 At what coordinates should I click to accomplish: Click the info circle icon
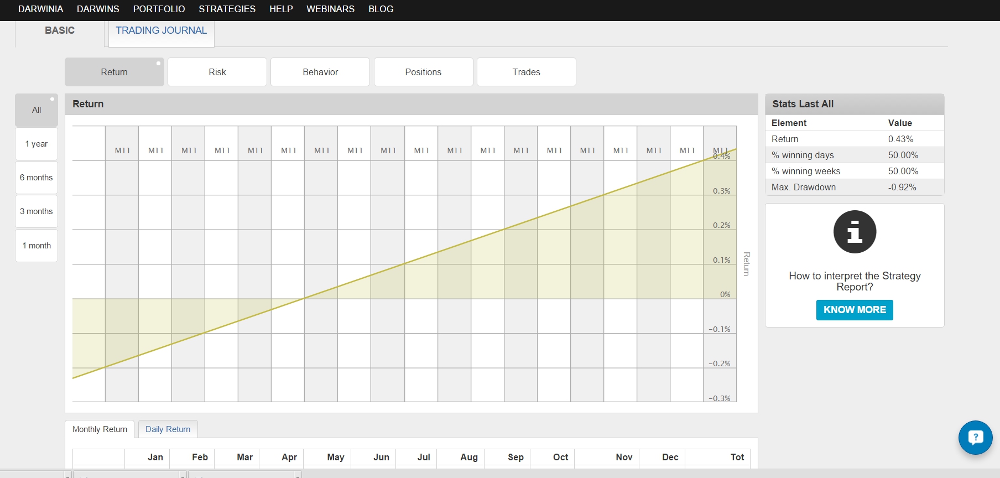pyautogui.click(x=855, y=232)
